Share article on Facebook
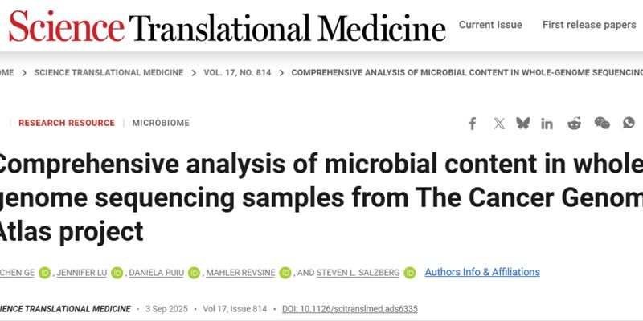The image size is (643, 321). coord(473,123)
